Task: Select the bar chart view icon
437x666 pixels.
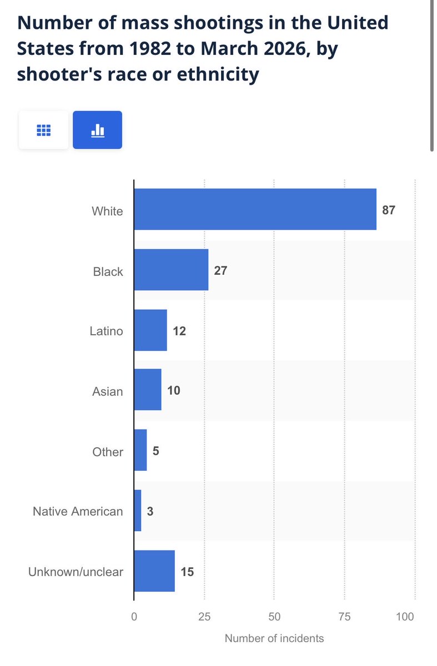Action: (x=97, y=130)
